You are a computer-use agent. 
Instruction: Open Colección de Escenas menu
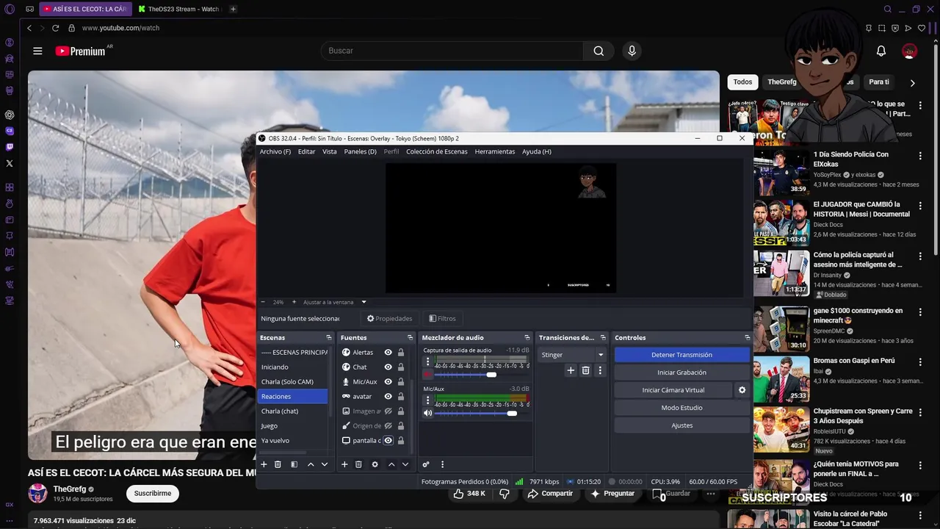[x=437, y=151]
